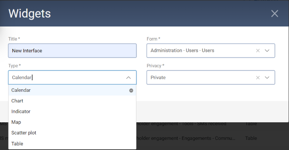
Task: Select Calendar option in Type list
Action: (72, 90)
